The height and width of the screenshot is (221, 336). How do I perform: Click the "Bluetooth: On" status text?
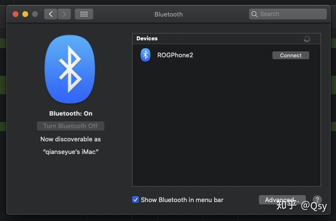coord(71,113)
